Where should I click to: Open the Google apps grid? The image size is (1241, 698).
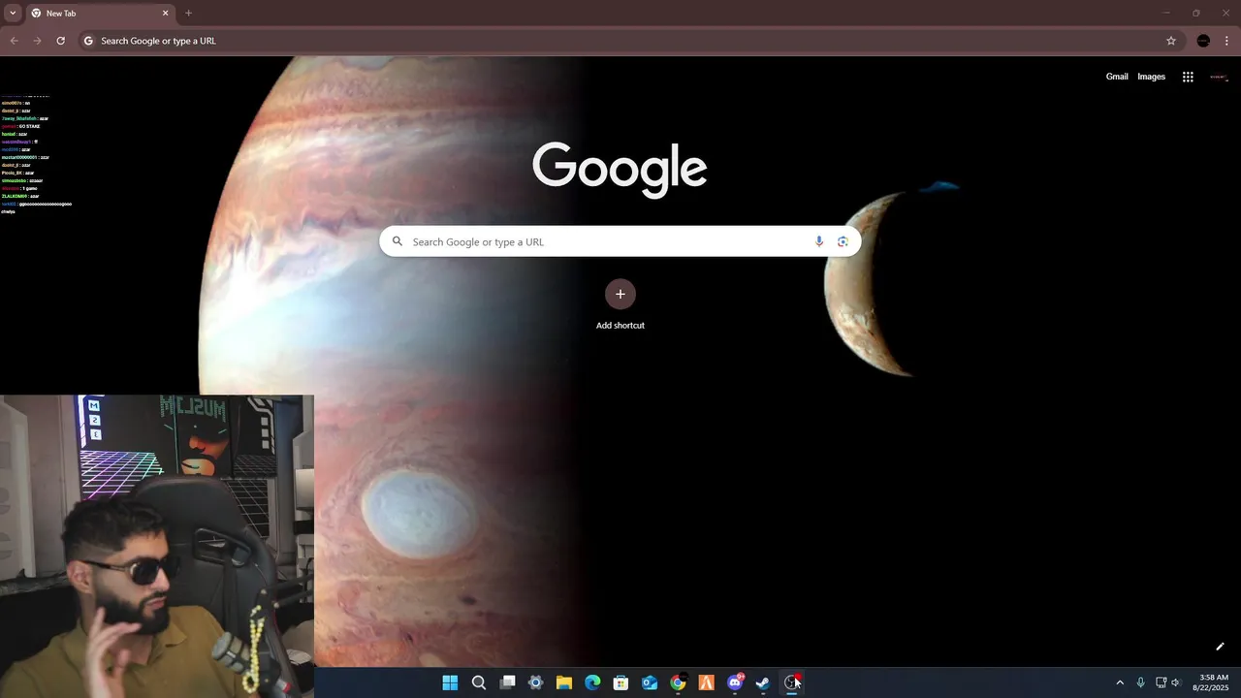click(x=1188, y=77)
